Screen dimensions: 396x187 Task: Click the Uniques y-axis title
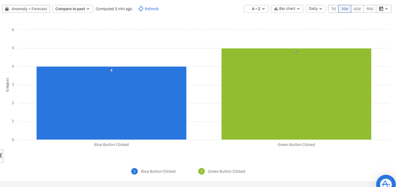[x=7, y=84]
